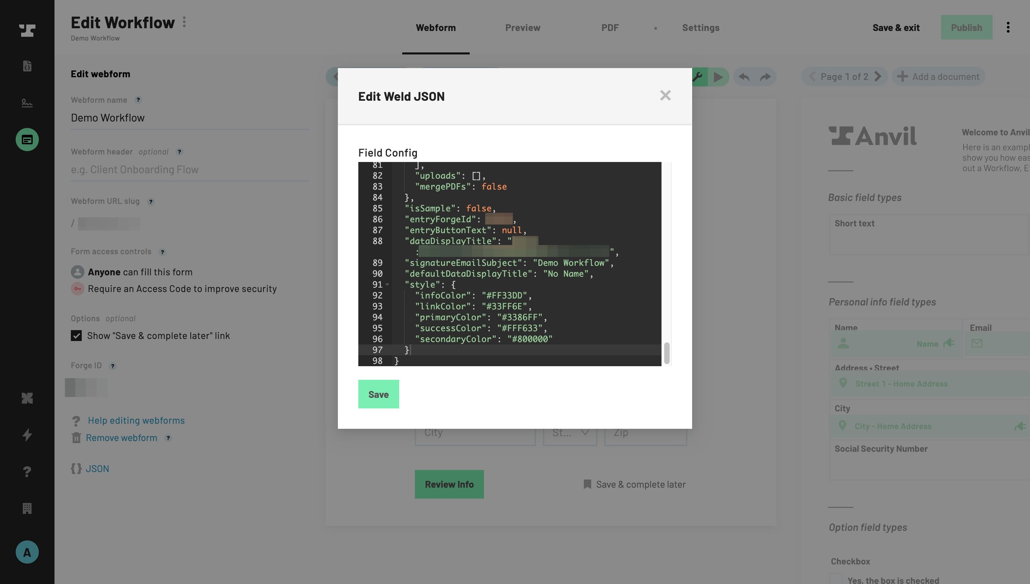Click Street 1 - Home Address PDF field
This screenshot has width=1030, height=584.
point(931,384)
